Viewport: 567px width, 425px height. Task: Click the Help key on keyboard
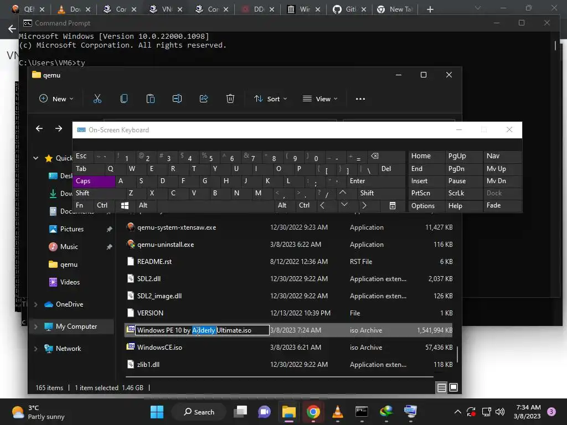[464, 206]
